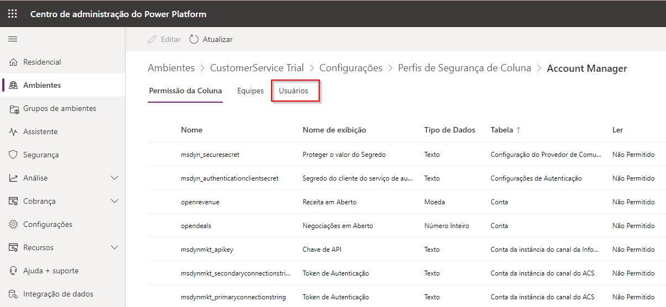
Task: Go to Perfis de Segurança de Coluna breadcrumb
Action: (465, 68)
